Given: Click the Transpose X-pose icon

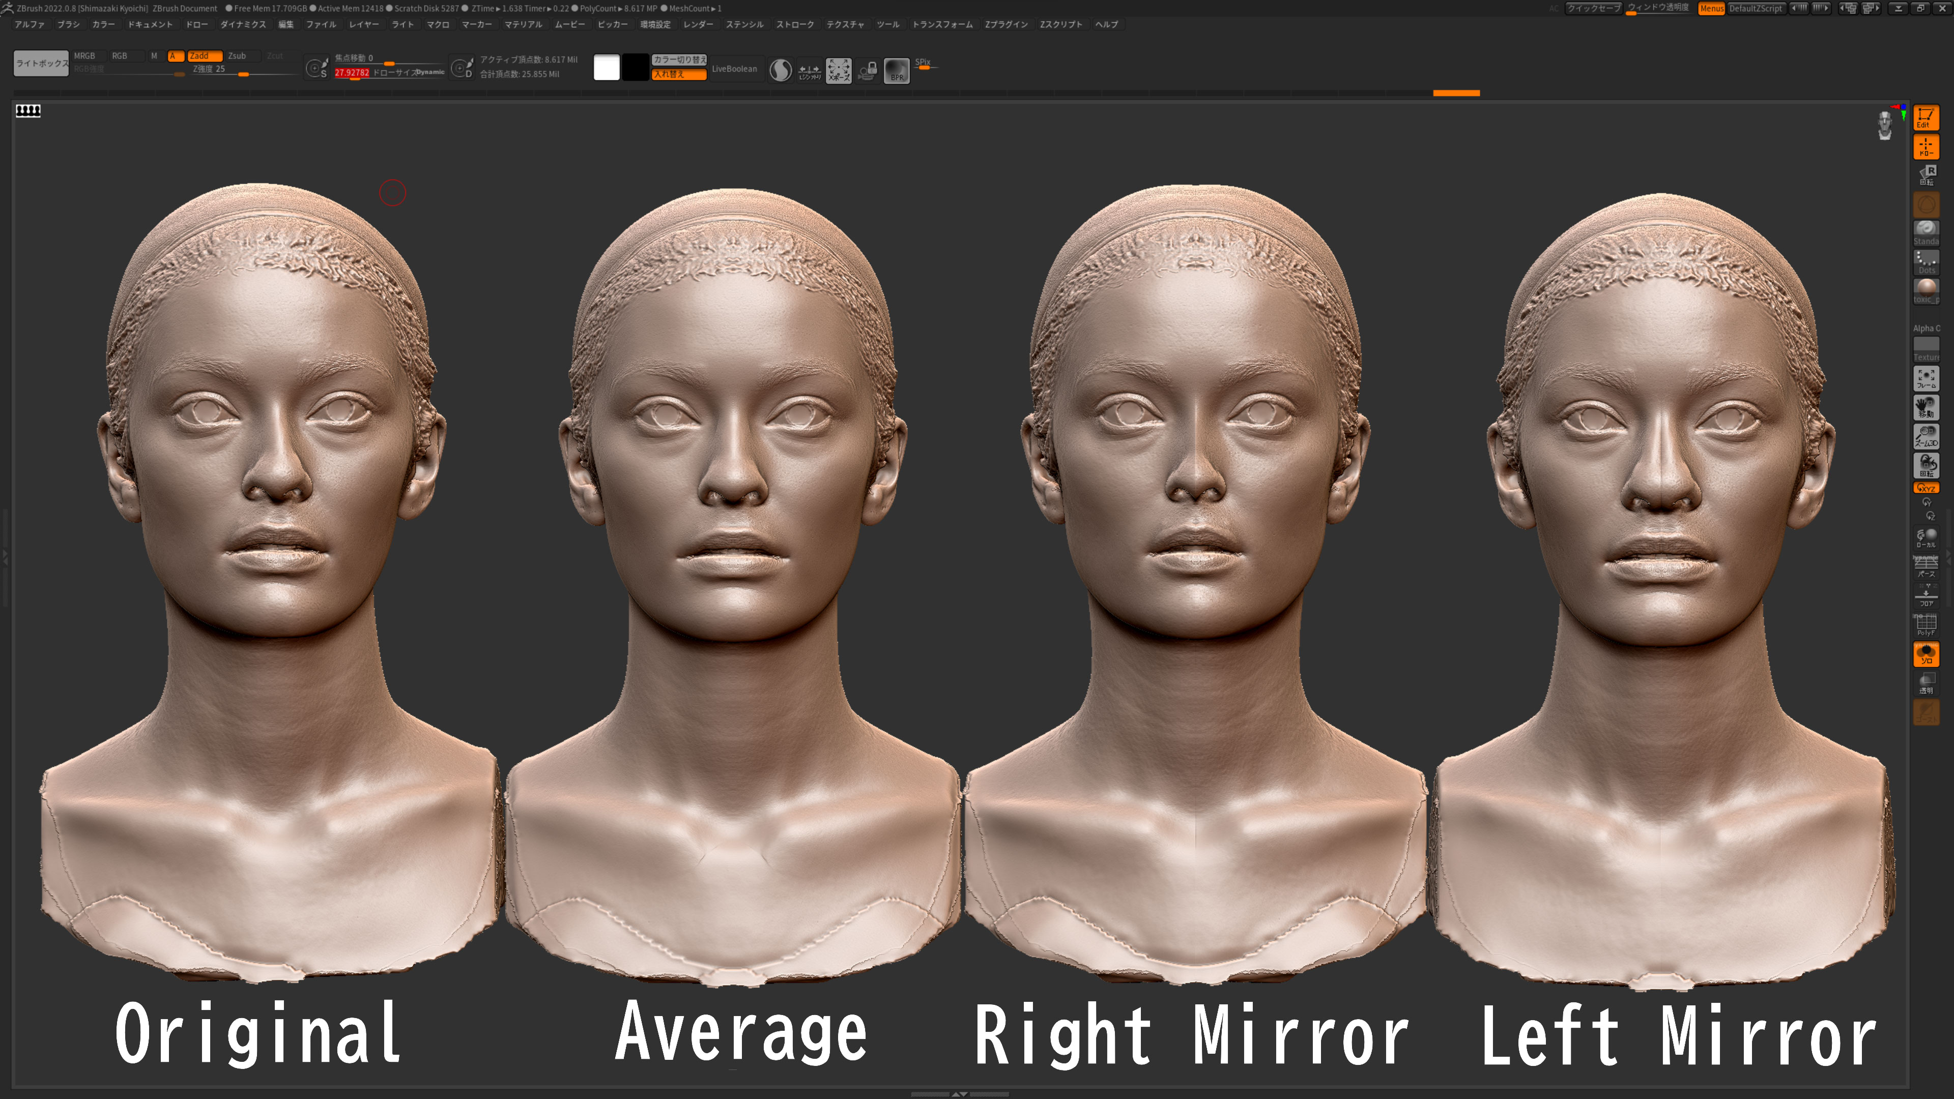Looking at the screenshot, I should 838,71.
